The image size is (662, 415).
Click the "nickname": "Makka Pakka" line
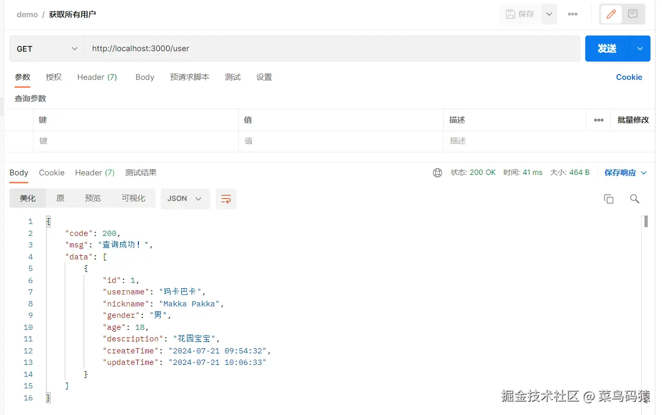click(x=163, y=304)
